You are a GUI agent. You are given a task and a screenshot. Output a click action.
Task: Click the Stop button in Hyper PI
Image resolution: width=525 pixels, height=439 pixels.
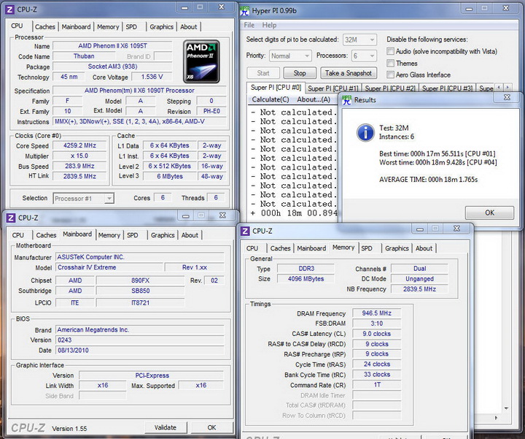point(300,73)
